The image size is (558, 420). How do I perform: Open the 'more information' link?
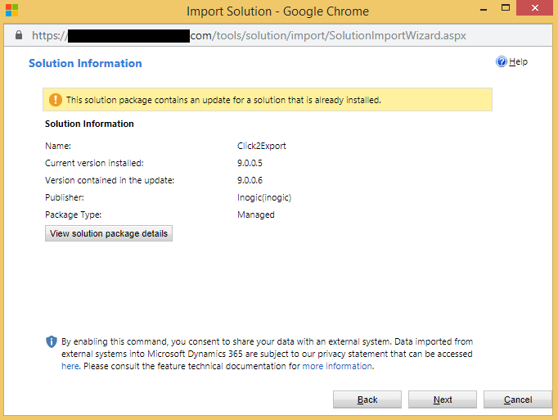tap(337, 366)
